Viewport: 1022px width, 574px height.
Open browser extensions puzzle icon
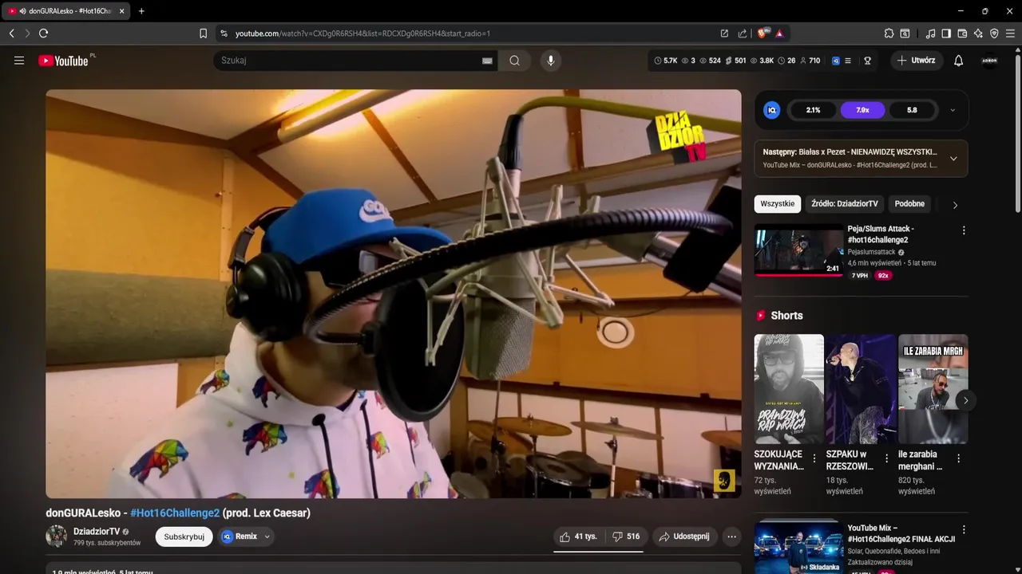[x=889, y=33]
